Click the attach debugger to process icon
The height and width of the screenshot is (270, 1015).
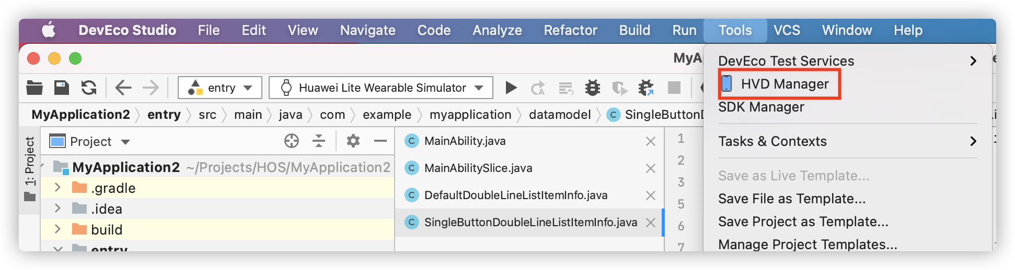tap(647, 88)
